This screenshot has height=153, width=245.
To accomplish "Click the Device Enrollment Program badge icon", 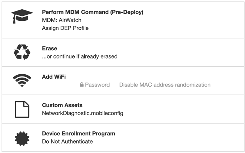I will click(22, 138).
